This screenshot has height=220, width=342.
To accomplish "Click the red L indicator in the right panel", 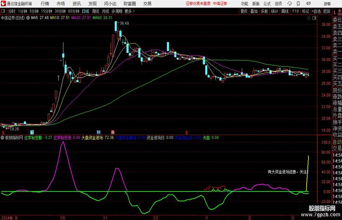I will click(335, 13).
